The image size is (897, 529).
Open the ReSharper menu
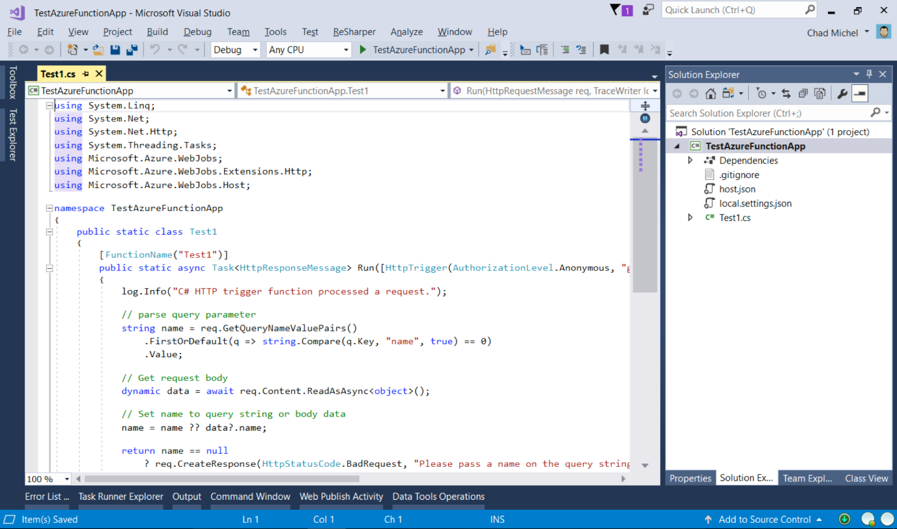(354, 32)
